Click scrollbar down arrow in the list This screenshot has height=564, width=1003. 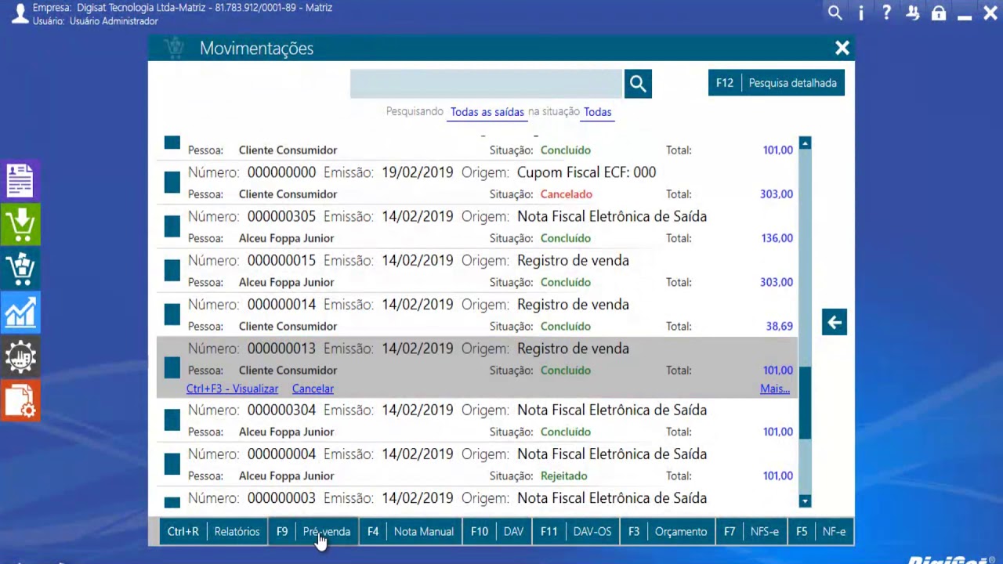click(805, 501)
